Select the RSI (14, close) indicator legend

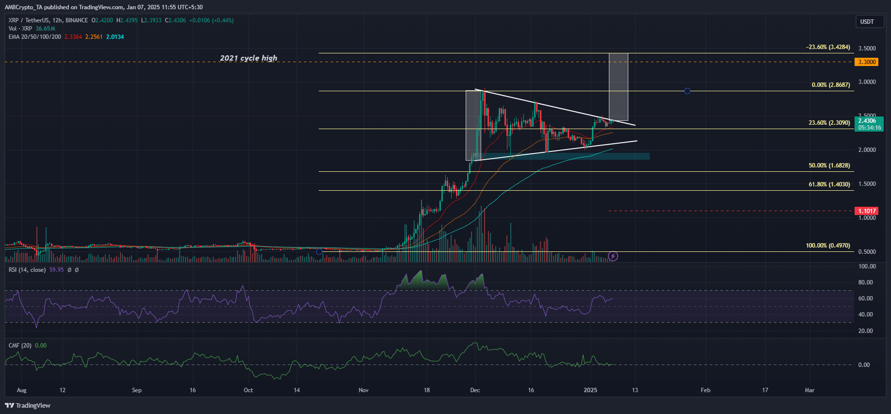27,270
